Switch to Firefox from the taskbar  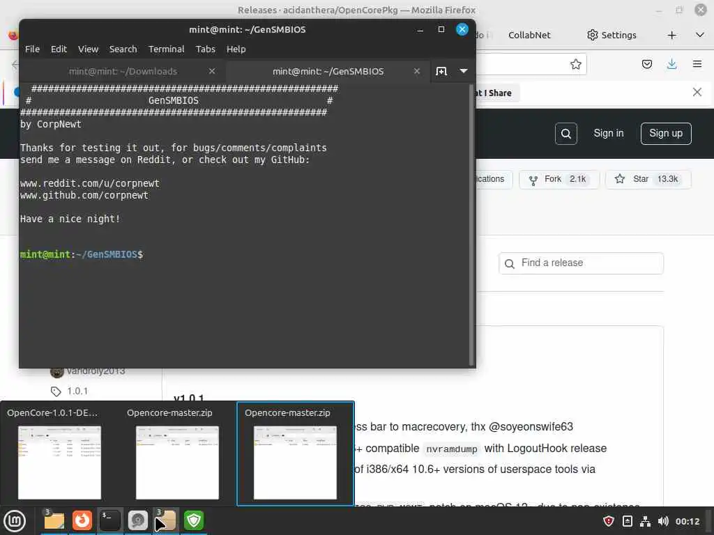coord(82,521)
